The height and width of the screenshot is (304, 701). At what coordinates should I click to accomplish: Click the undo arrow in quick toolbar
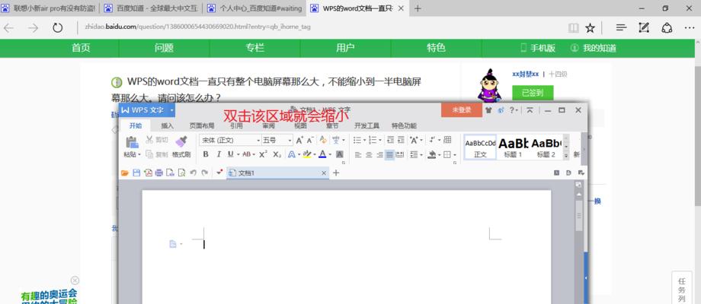point(193,173)
